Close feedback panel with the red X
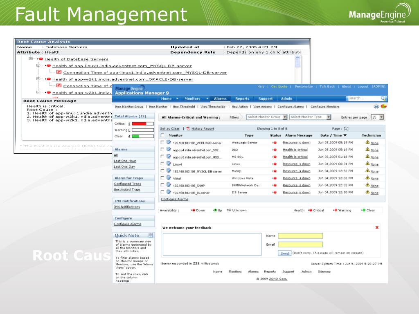419x314 pixels. click(377, 227)
